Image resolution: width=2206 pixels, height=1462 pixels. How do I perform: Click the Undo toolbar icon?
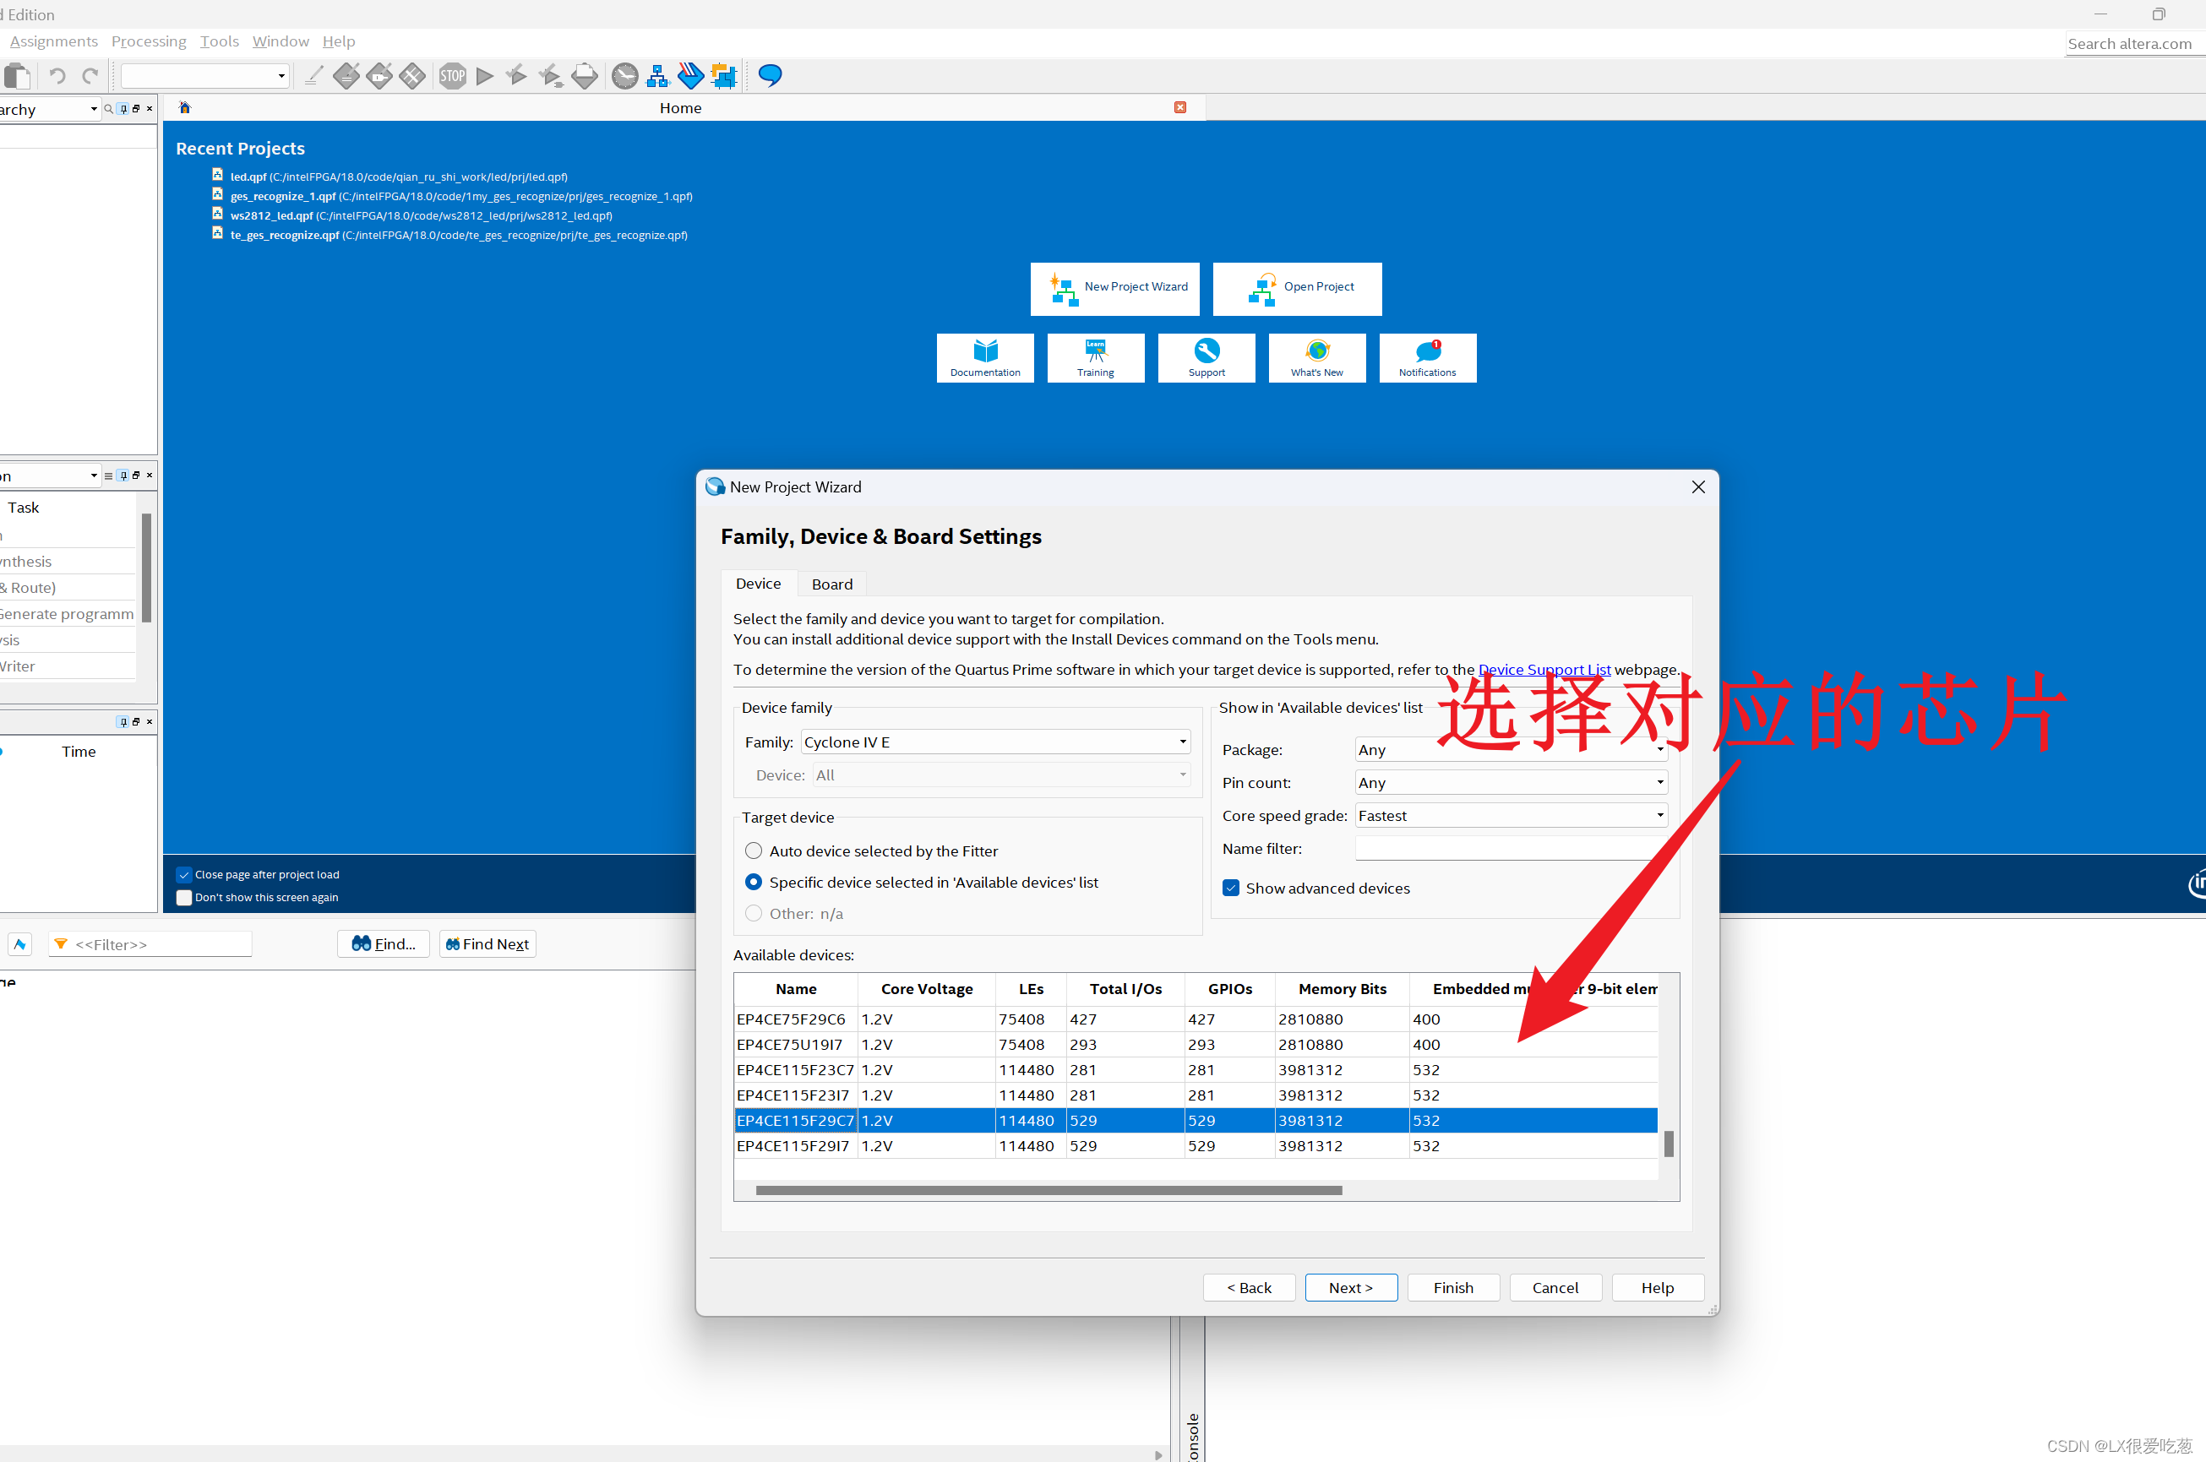pos(57,75)
